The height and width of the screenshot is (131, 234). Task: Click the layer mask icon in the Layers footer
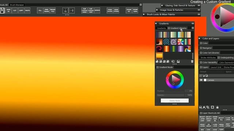(212, 107)
